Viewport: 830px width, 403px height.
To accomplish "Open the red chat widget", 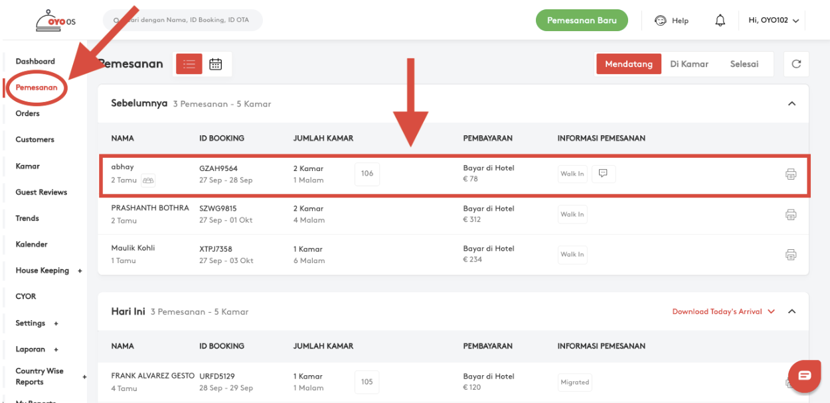I will [x=804, y=376].
